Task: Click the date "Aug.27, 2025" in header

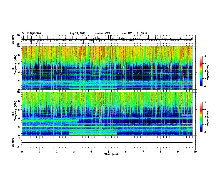Action: point(77,33)
